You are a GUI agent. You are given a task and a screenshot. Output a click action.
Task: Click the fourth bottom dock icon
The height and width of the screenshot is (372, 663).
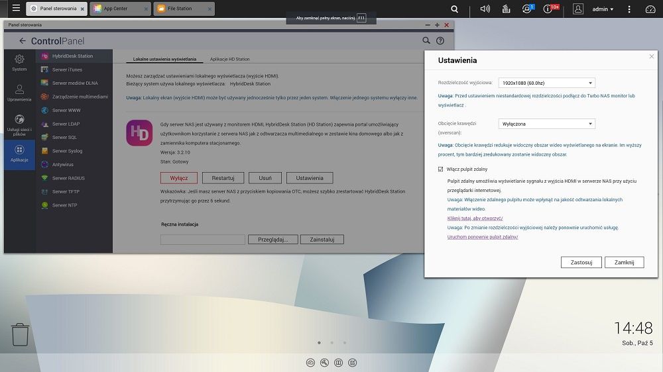coord(352,363)
